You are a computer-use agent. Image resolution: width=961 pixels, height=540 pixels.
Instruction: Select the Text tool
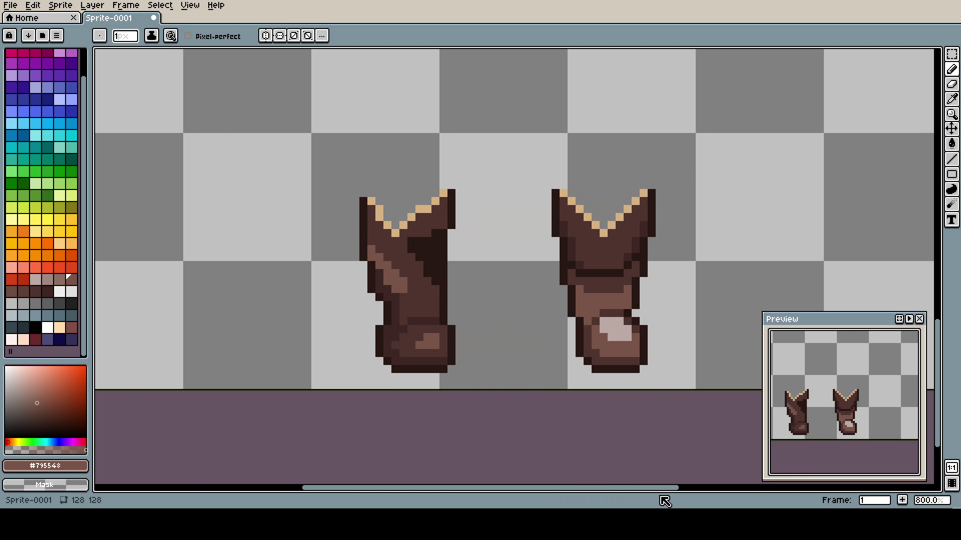951,220
